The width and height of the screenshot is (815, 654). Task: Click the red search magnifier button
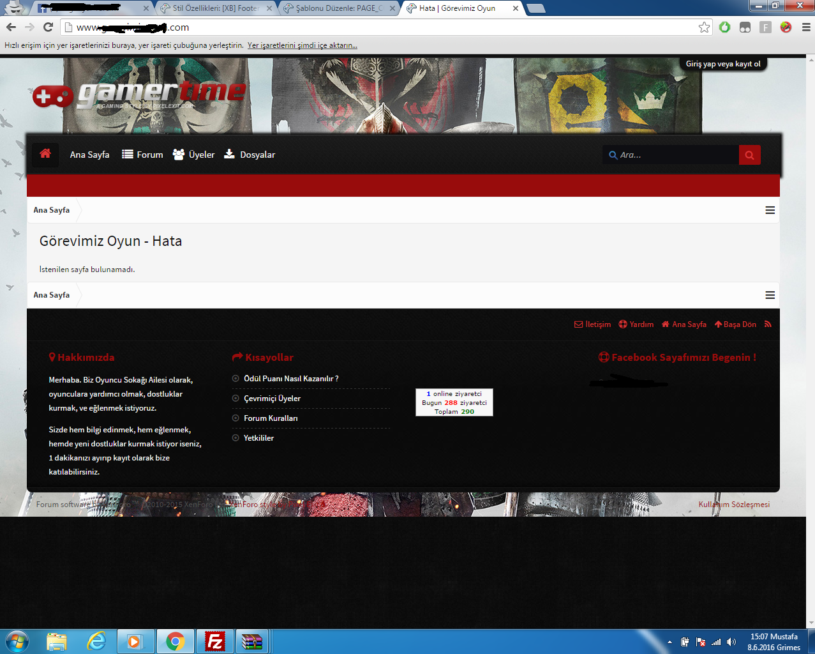pyautogui.click(x=749, y=155)
